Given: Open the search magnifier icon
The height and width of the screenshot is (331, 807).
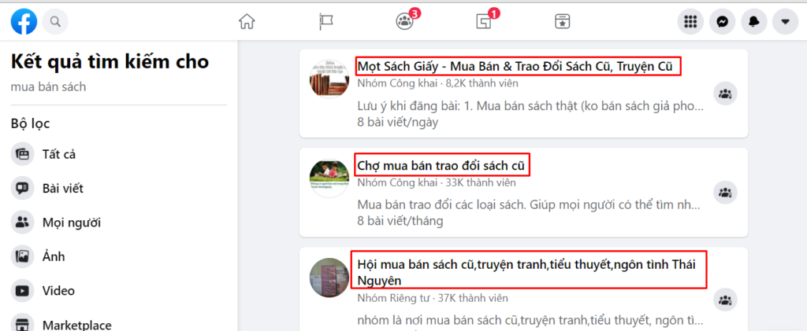Looking at the screenshot, I should 56,22.
